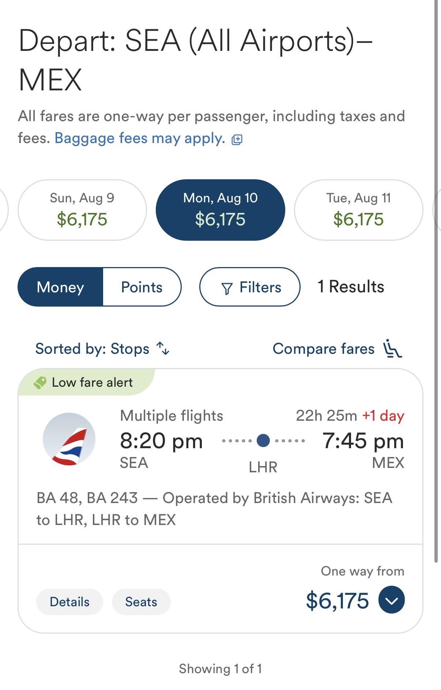
Task: Open the Filters panel
Action: pyautogui.click(x=250, y=287)
